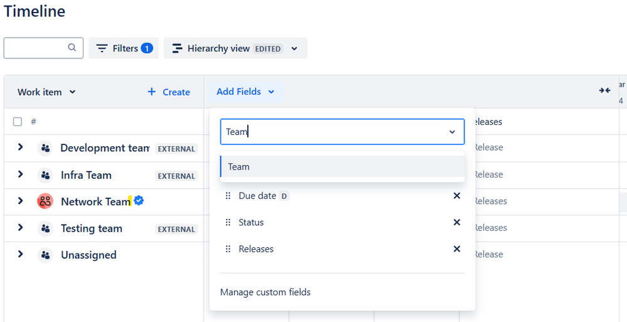The height and width of the screenshot is (322, 627).
Task: Click the search magnifier icon
Action: coord(72,48)
